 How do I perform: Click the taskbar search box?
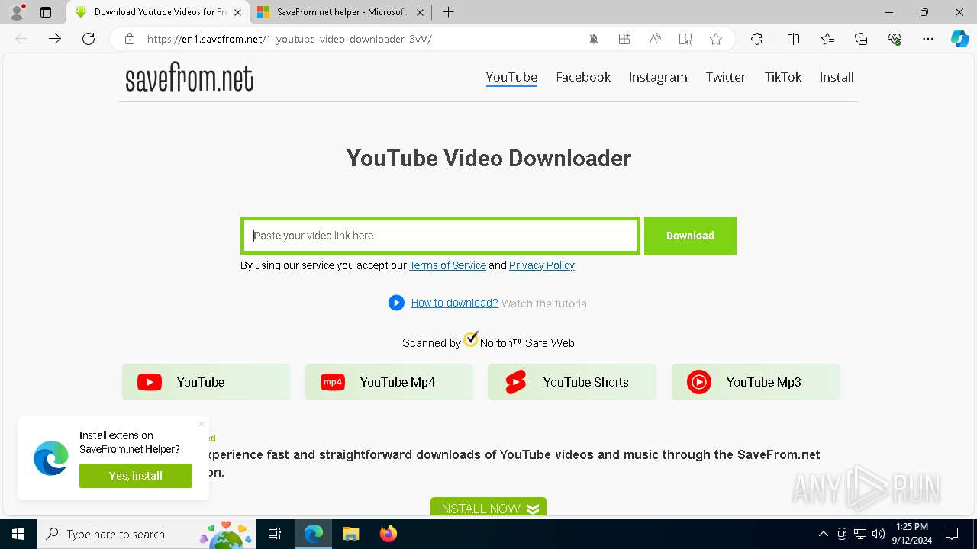pos(146,534)
